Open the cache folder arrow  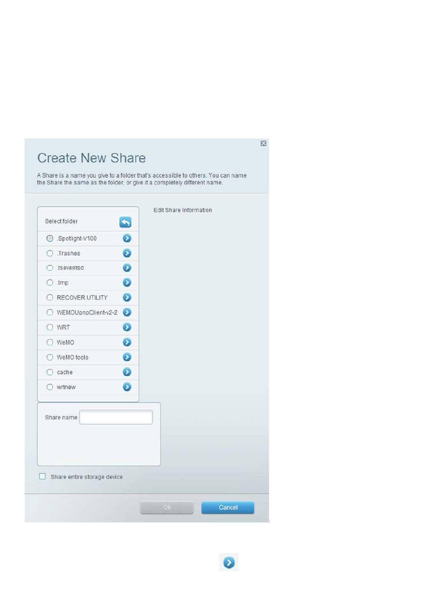point(127,372)
